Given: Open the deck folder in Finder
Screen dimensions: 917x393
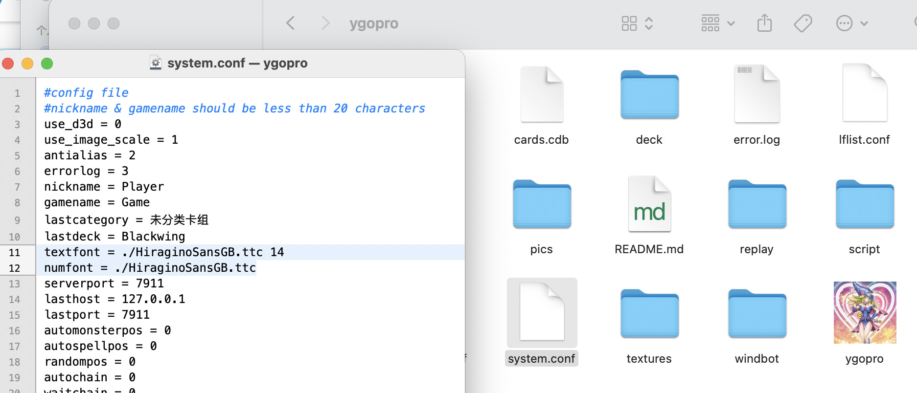Looking at the screenshot, I should (649, 94).
